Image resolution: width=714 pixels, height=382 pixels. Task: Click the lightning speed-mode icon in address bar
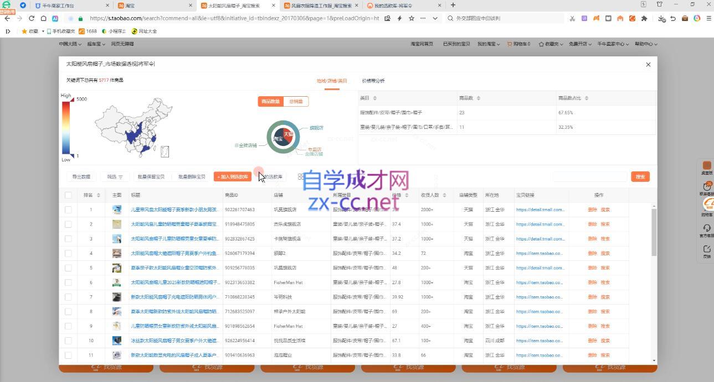pyautogui.click(x=399, y=18)
